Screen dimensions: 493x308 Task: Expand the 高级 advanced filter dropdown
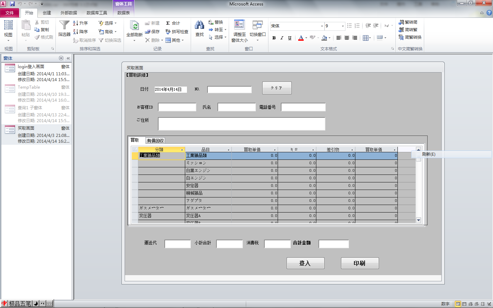(x=108, y=31)
